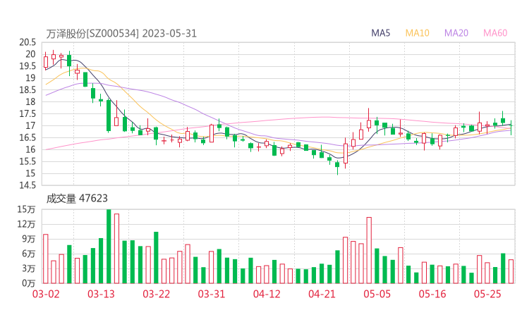Click the 9万 volume axis label
The height and width of the screenshot is (310, 522).
(29, 239)
